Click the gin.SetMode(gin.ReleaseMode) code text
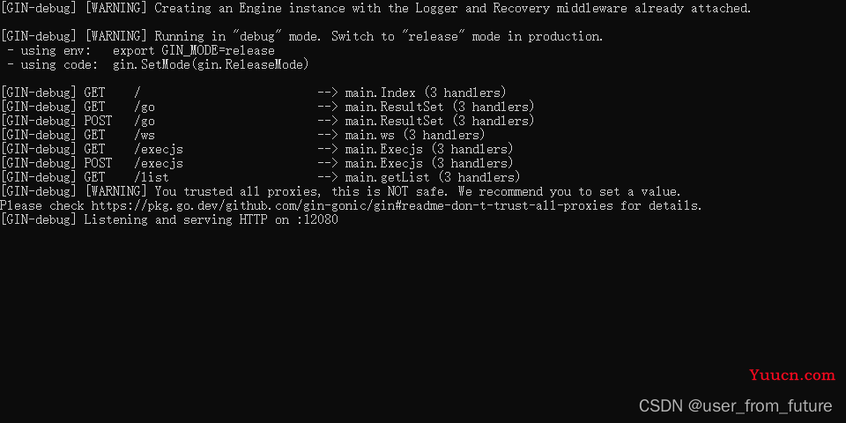This screenshot has width=846, height=423. click(x=211, y=64)
